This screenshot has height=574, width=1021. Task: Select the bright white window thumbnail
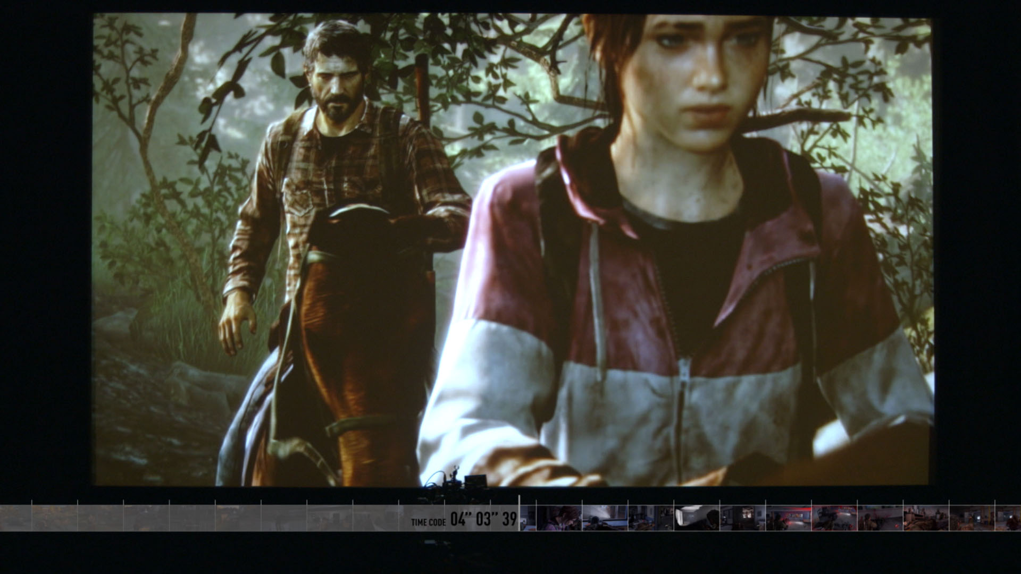(696, 518)
